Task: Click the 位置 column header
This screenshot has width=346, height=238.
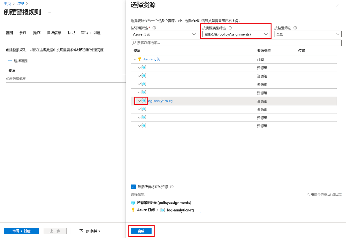Action: click(x=302, y=51)
